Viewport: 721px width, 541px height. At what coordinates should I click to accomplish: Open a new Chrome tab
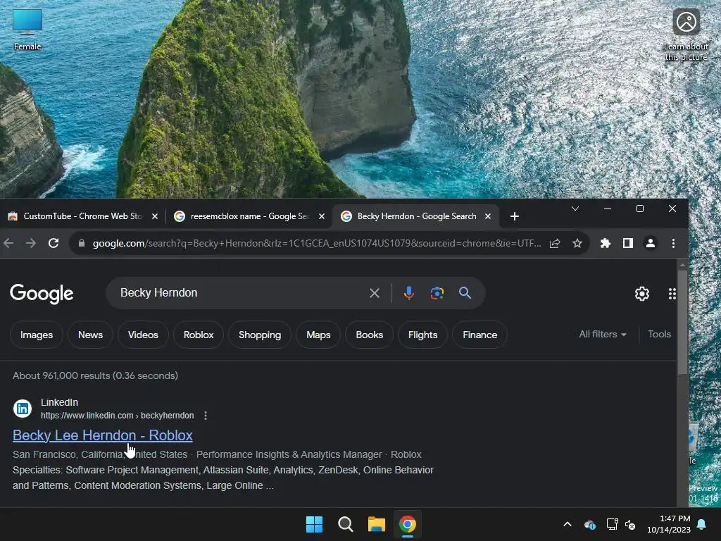pyautogui.click(x=515, y=216)
